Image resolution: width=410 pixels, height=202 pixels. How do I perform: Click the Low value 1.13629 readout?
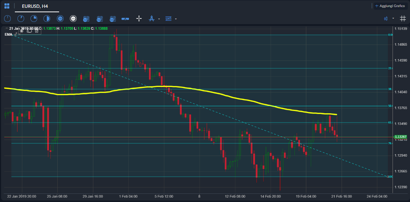[84, 28]
